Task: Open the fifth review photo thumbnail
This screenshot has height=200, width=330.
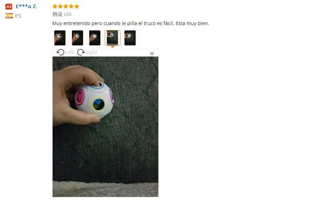Action: [130, 38]
